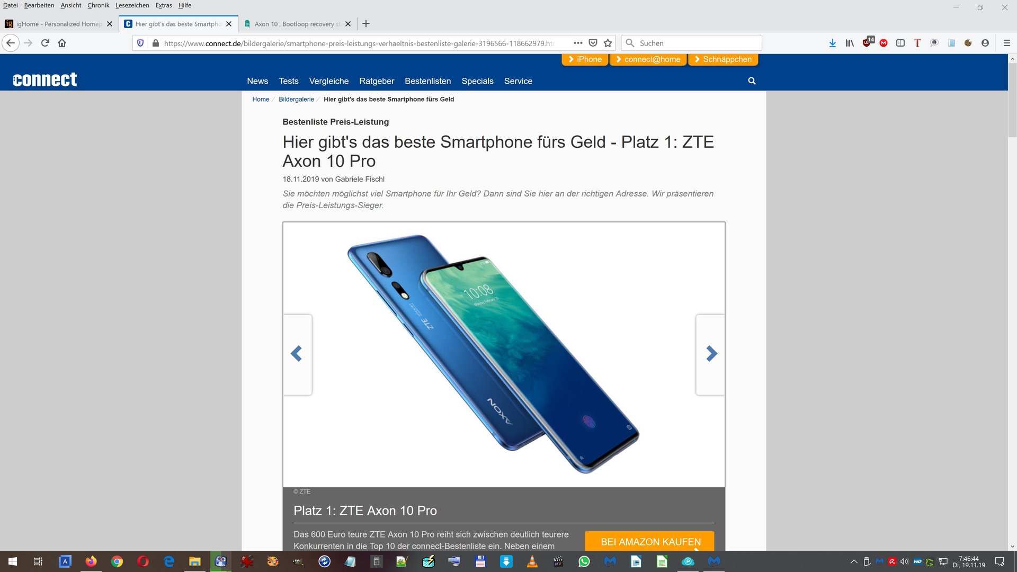Open Firefox library icon
Viewport: 1017px width, 572px height.
pyautogui.click(x=850, y=43)
